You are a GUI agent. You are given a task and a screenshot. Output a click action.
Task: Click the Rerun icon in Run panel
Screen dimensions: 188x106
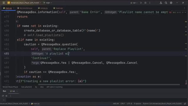pyautogui.click(x=3, y=96)
